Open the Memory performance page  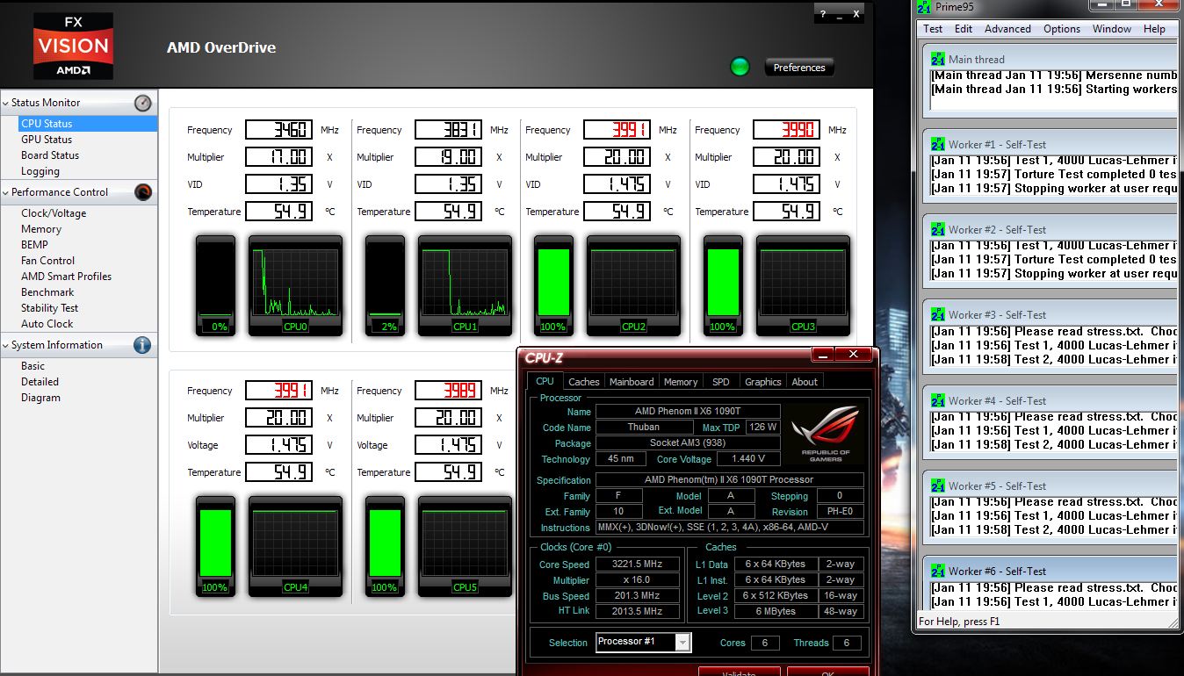(41, 229)
